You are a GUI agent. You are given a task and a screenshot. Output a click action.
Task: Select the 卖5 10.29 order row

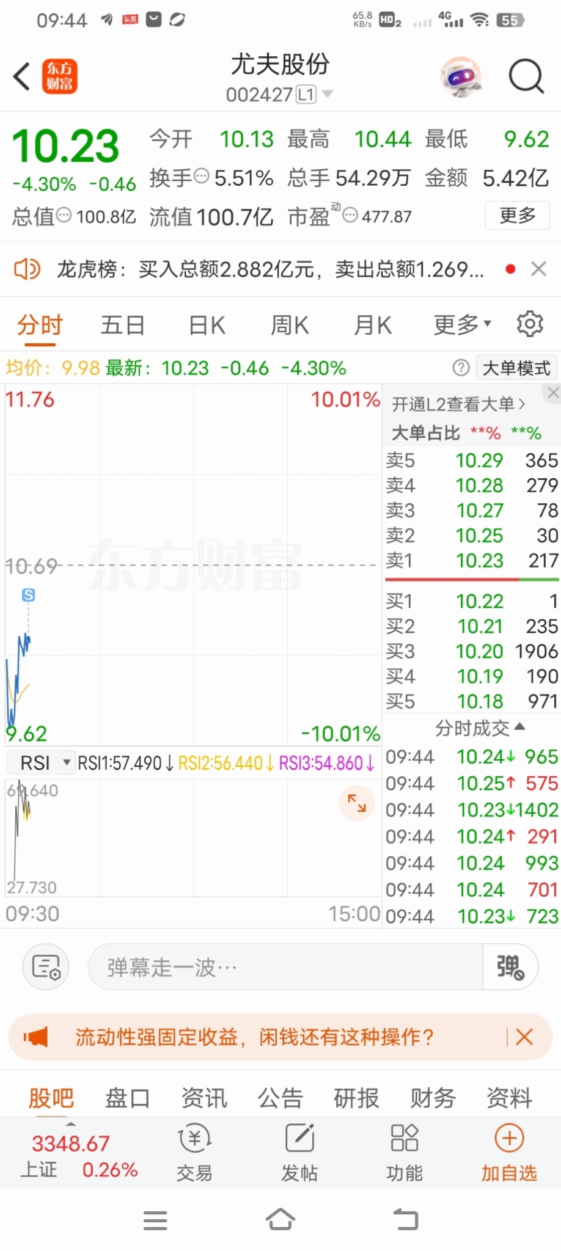(x=472, y=460)
